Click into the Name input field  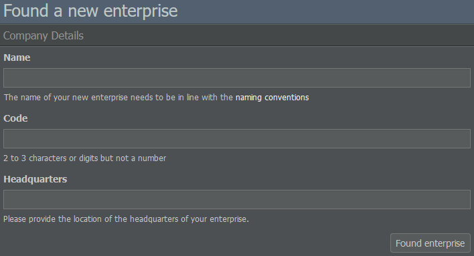coord(237,78)
